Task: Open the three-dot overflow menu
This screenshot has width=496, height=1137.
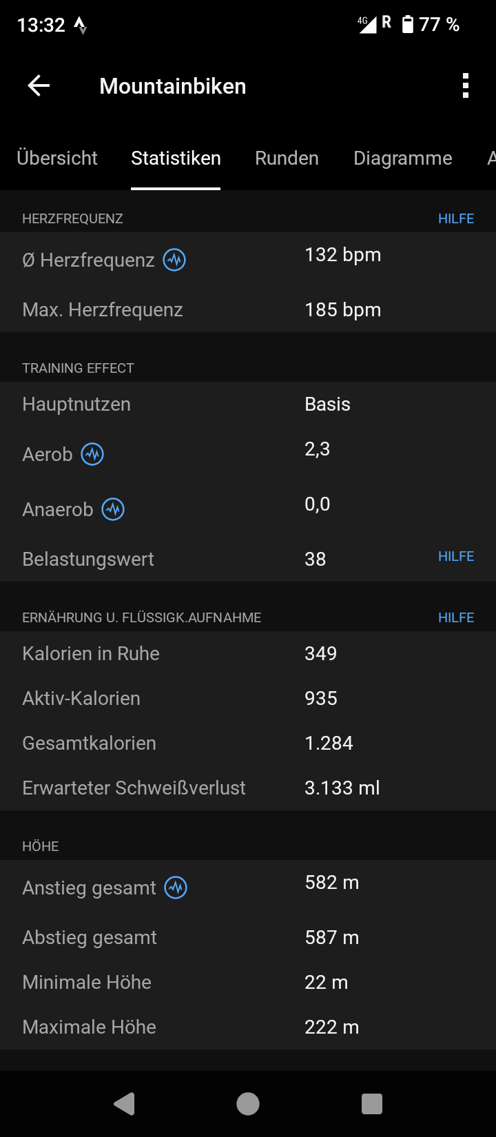Action: tap(466, 86)
